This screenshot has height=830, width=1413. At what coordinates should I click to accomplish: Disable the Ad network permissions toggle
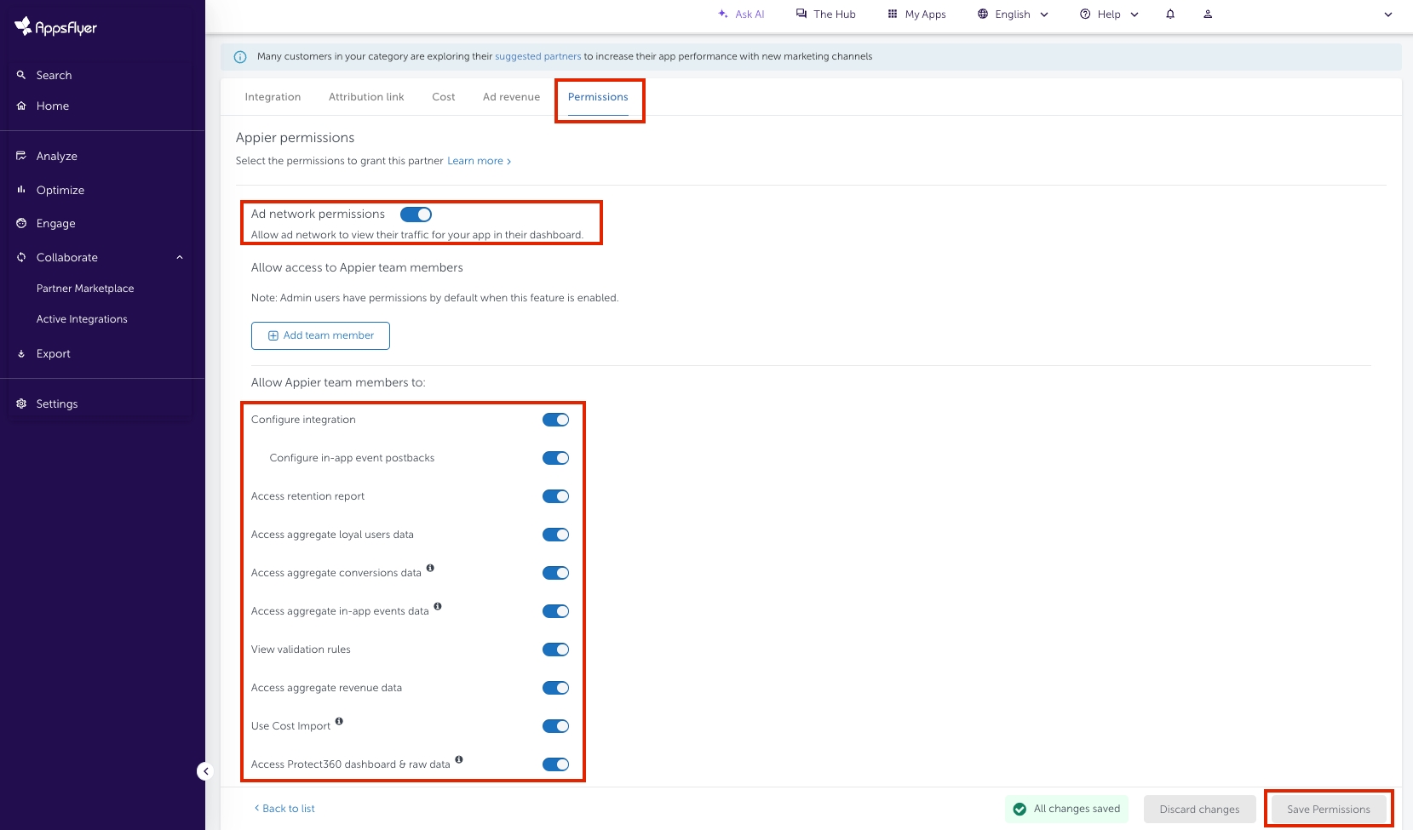click(416, 215)
